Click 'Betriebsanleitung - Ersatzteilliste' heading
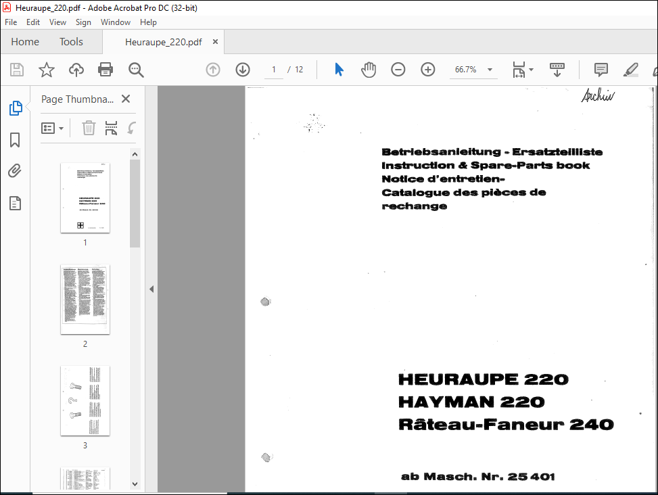 tap(492, 152)
